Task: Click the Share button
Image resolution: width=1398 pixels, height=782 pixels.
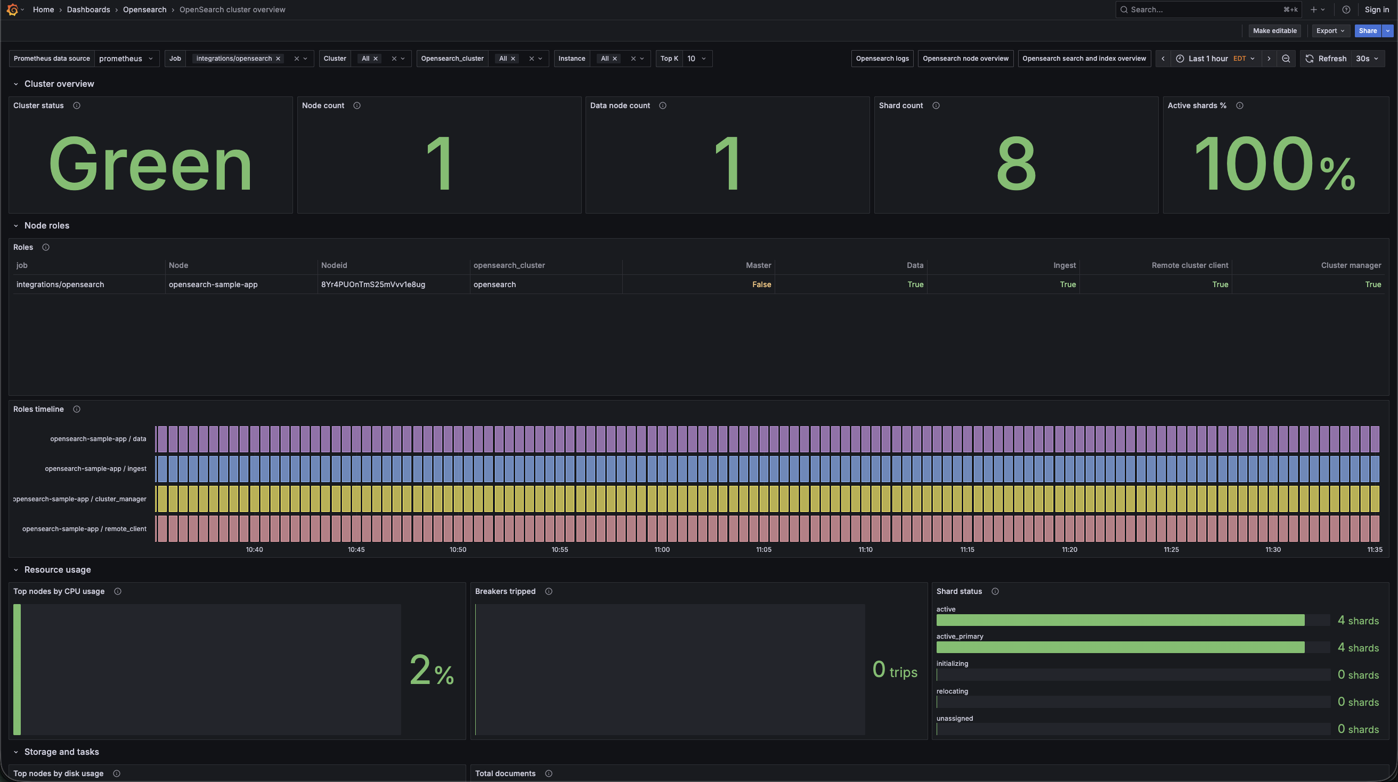Action: point(1368,31)
